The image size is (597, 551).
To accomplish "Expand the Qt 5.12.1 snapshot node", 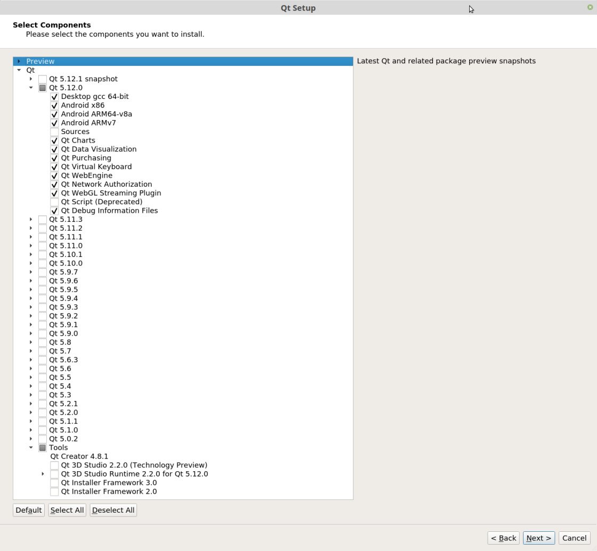I will 31,79.
